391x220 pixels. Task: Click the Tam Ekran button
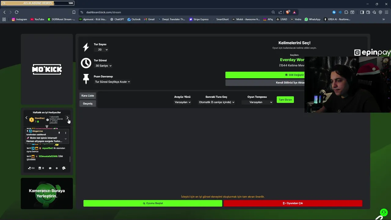coord(285,100)
